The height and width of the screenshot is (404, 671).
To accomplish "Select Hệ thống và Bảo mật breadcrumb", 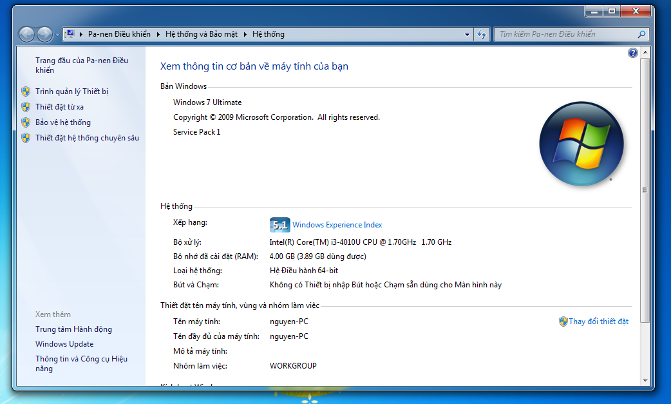I will pyautogui.click(x=202, y=34).
